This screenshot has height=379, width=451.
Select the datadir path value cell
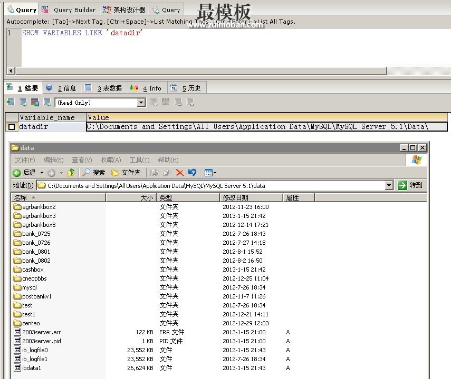pos(266,127)
